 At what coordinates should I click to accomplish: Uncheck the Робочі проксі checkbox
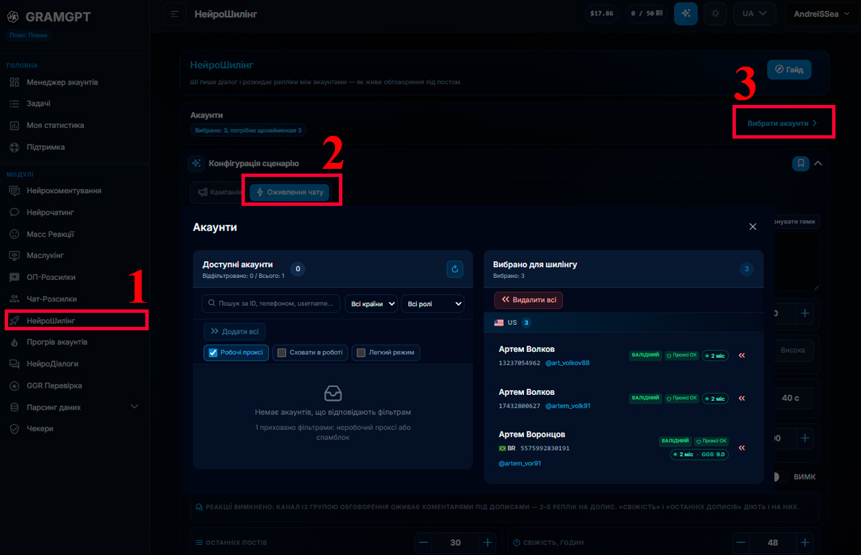(x=213, y=353)
